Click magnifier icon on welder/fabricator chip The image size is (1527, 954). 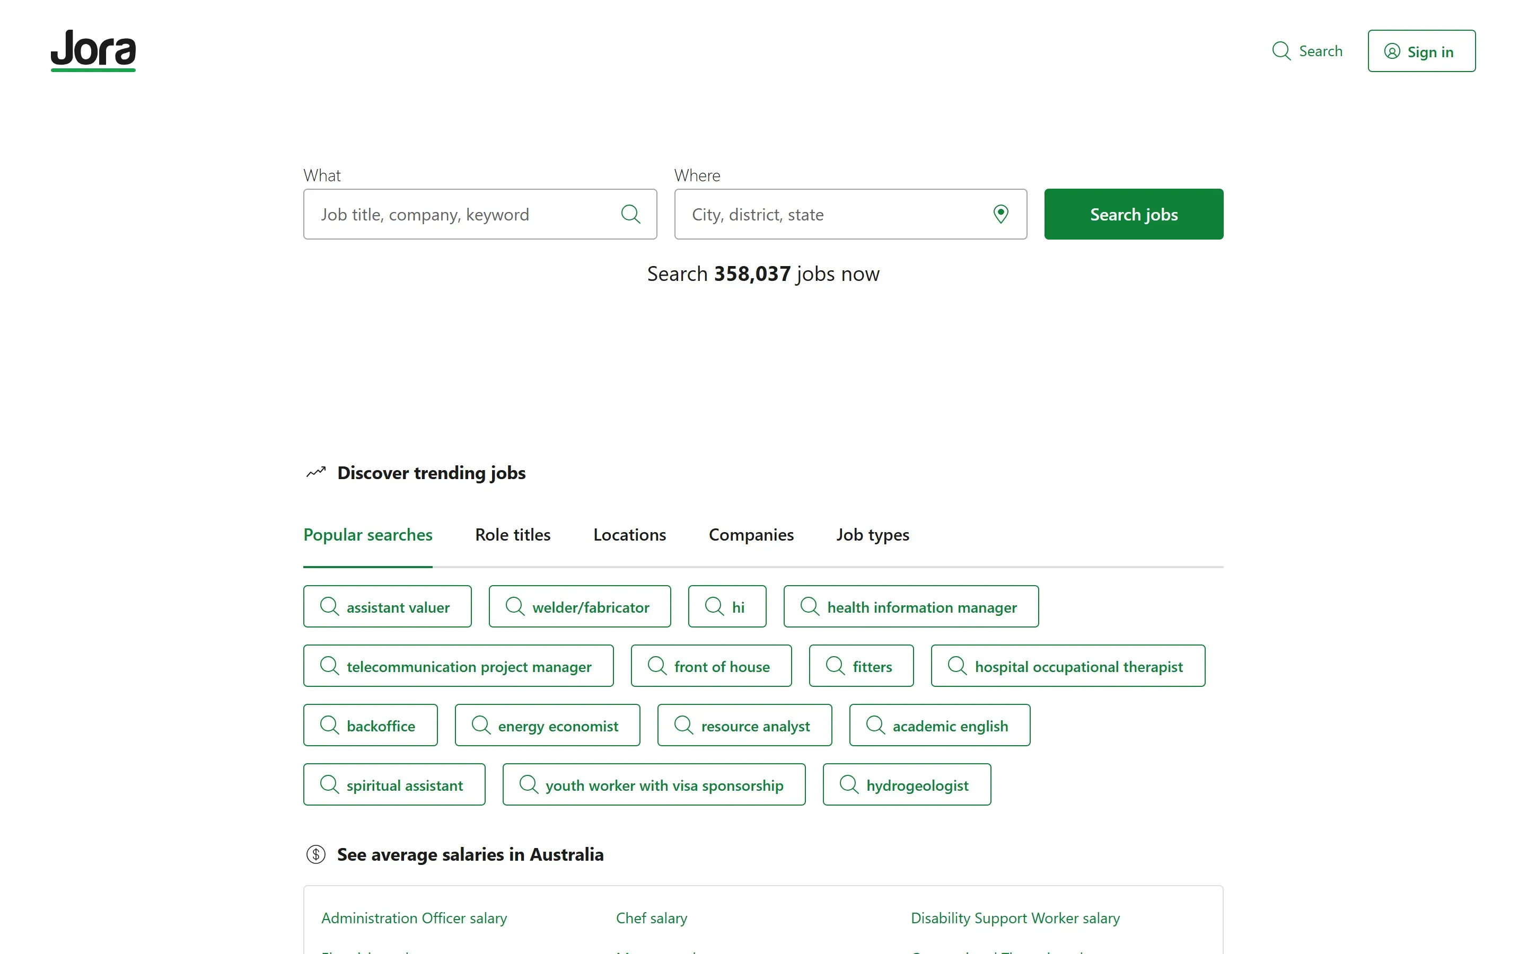(x=515, y=606)
